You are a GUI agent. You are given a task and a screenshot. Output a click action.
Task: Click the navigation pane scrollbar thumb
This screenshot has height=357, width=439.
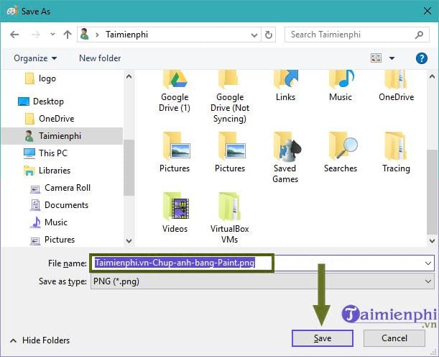pos(129,168)
